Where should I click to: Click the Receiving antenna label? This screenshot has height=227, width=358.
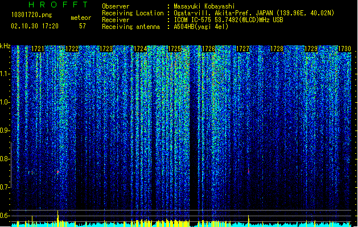pos(131,27)
